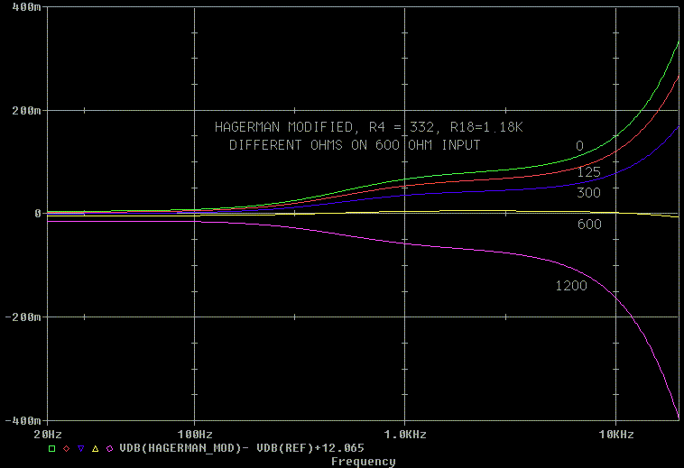Click the green square legend marker
Screen dimensions: 684x468
click(51, 448)
